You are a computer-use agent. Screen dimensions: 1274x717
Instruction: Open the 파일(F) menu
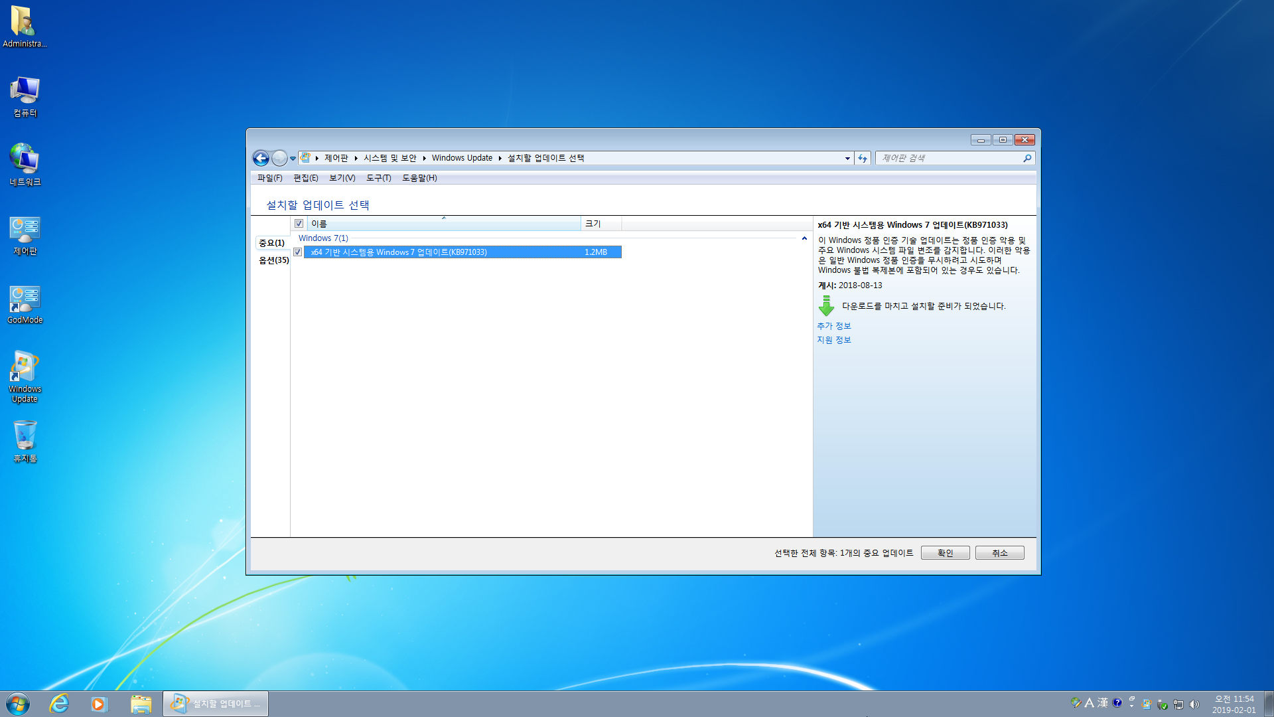[x=270, y=178]
